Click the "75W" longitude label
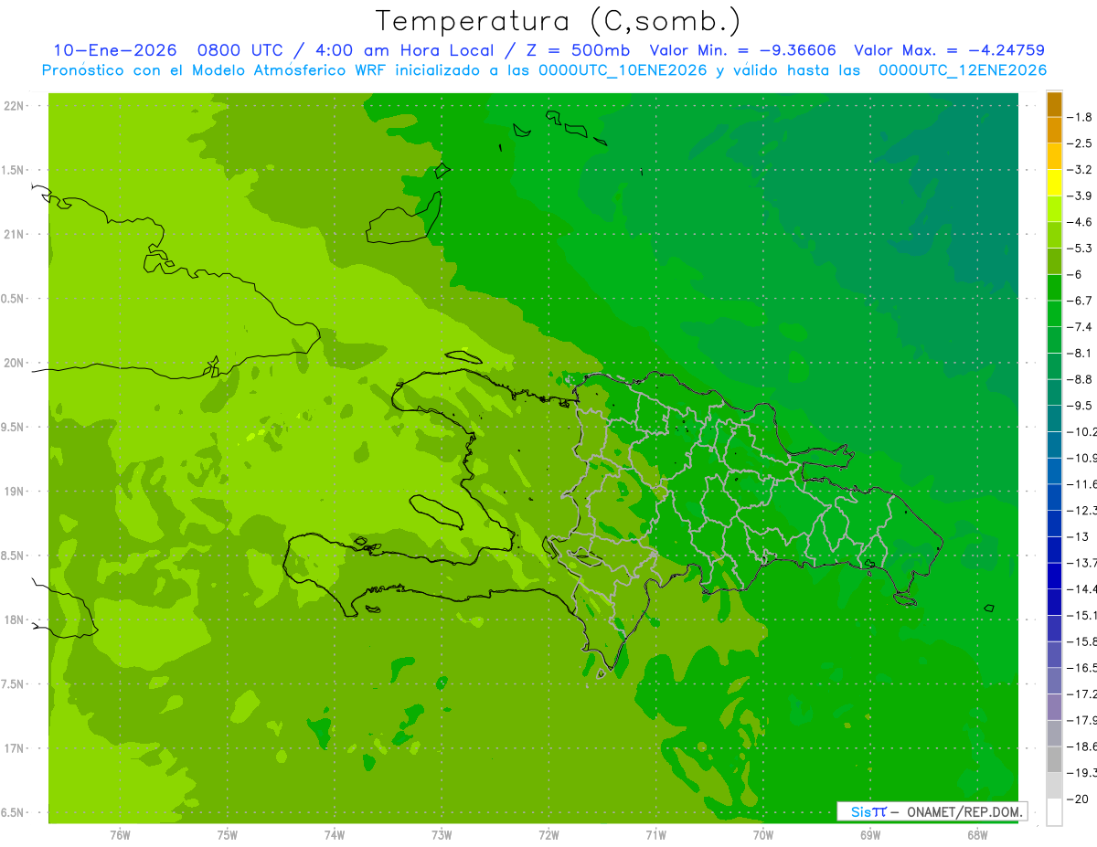This screenshot has height=847, width=1097. [x=228, y=834]
